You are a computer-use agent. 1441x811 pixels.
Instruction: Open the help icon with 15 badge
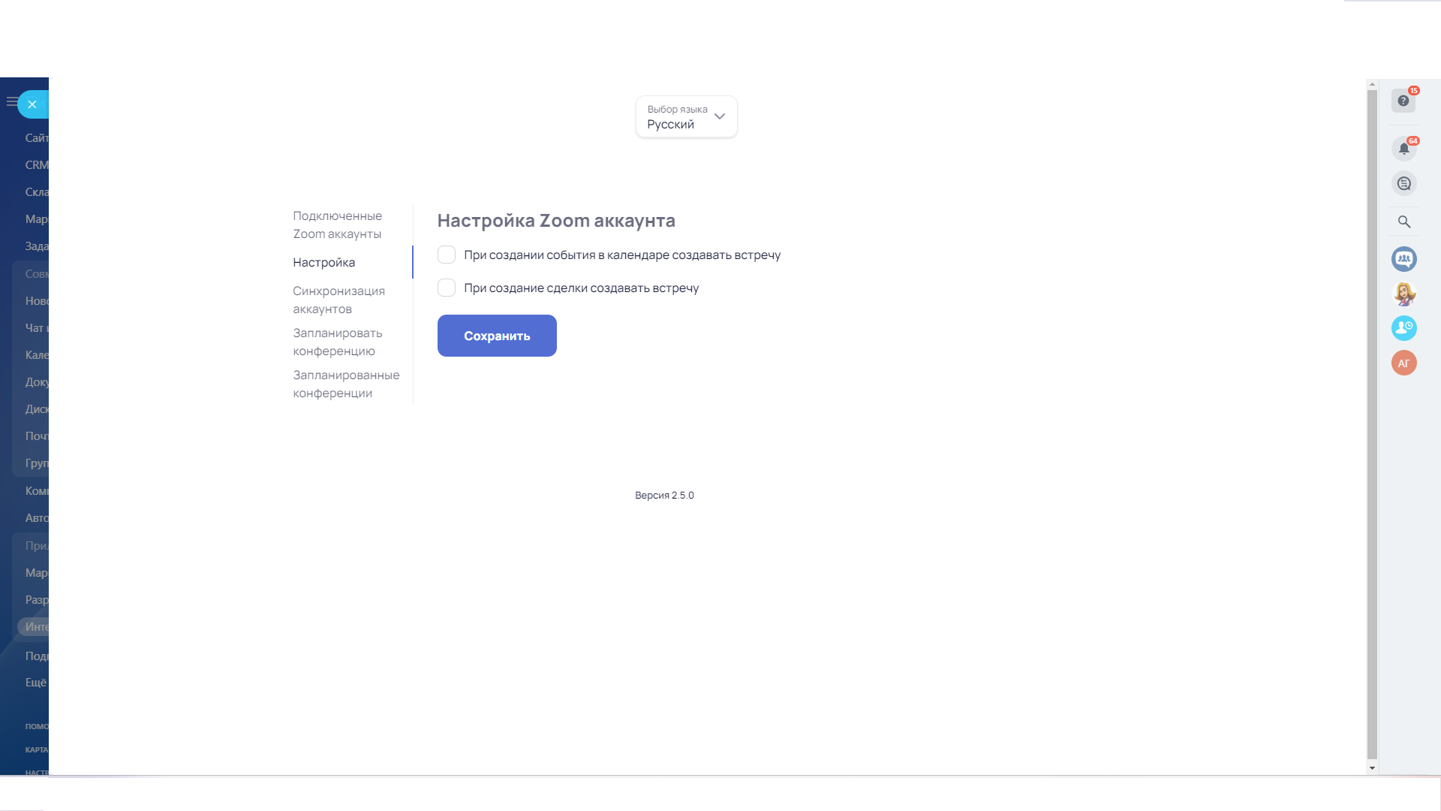coord(1403,101)
